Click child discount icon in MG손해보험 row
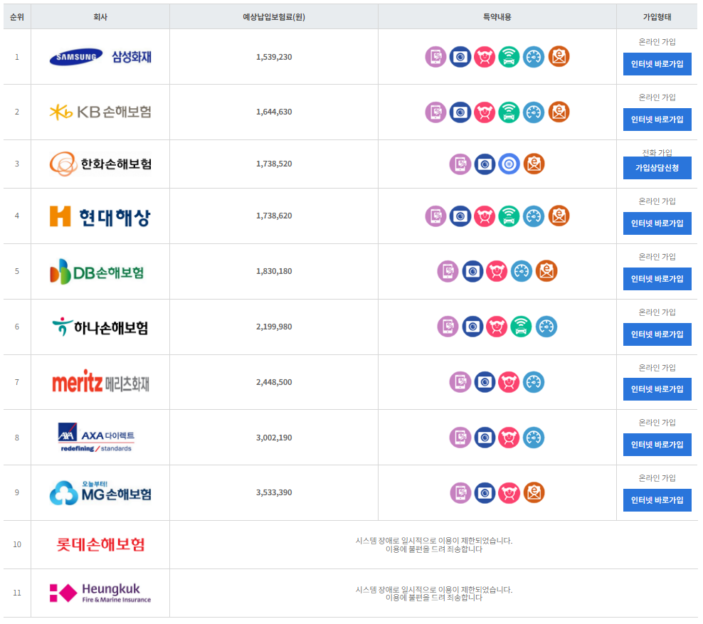Screen dimensions: 703x624 (x=509, y=493)
